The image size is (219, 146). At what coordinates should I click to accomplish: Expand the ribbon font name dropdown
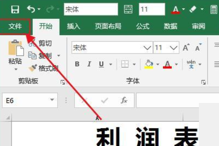(147, 48)
